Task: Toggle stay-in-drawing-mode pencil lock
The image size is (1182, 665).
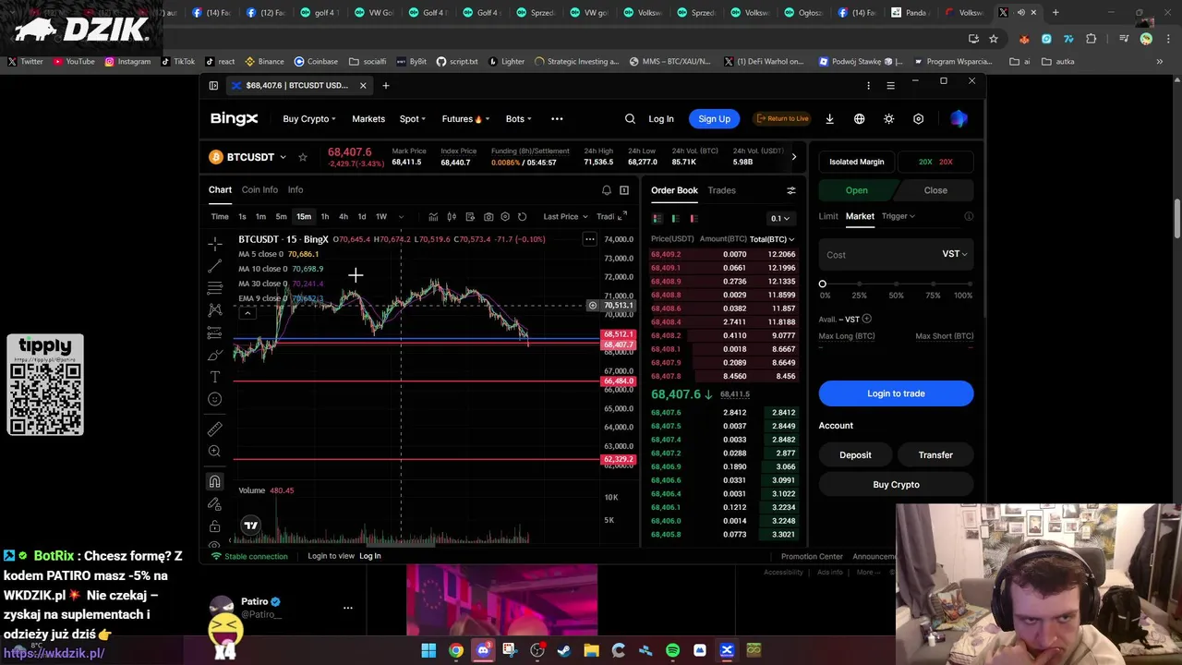Action: (214, 504)
